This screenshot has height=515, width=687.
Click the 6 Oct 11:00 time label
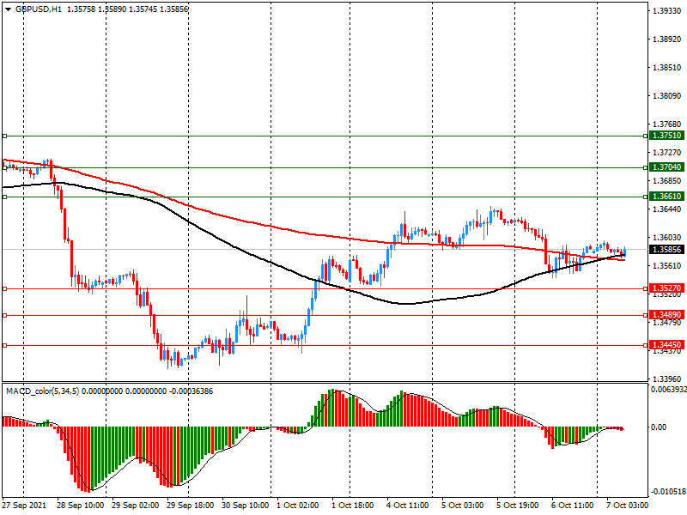(x=573, y=505)
